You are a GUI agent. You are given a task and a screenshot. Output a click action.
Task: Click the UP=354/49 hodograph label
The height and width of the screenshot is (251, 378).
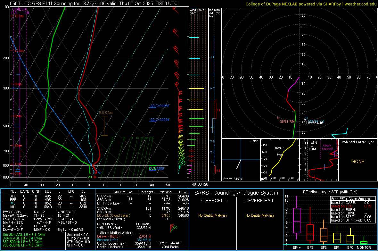tap(315, 123)
